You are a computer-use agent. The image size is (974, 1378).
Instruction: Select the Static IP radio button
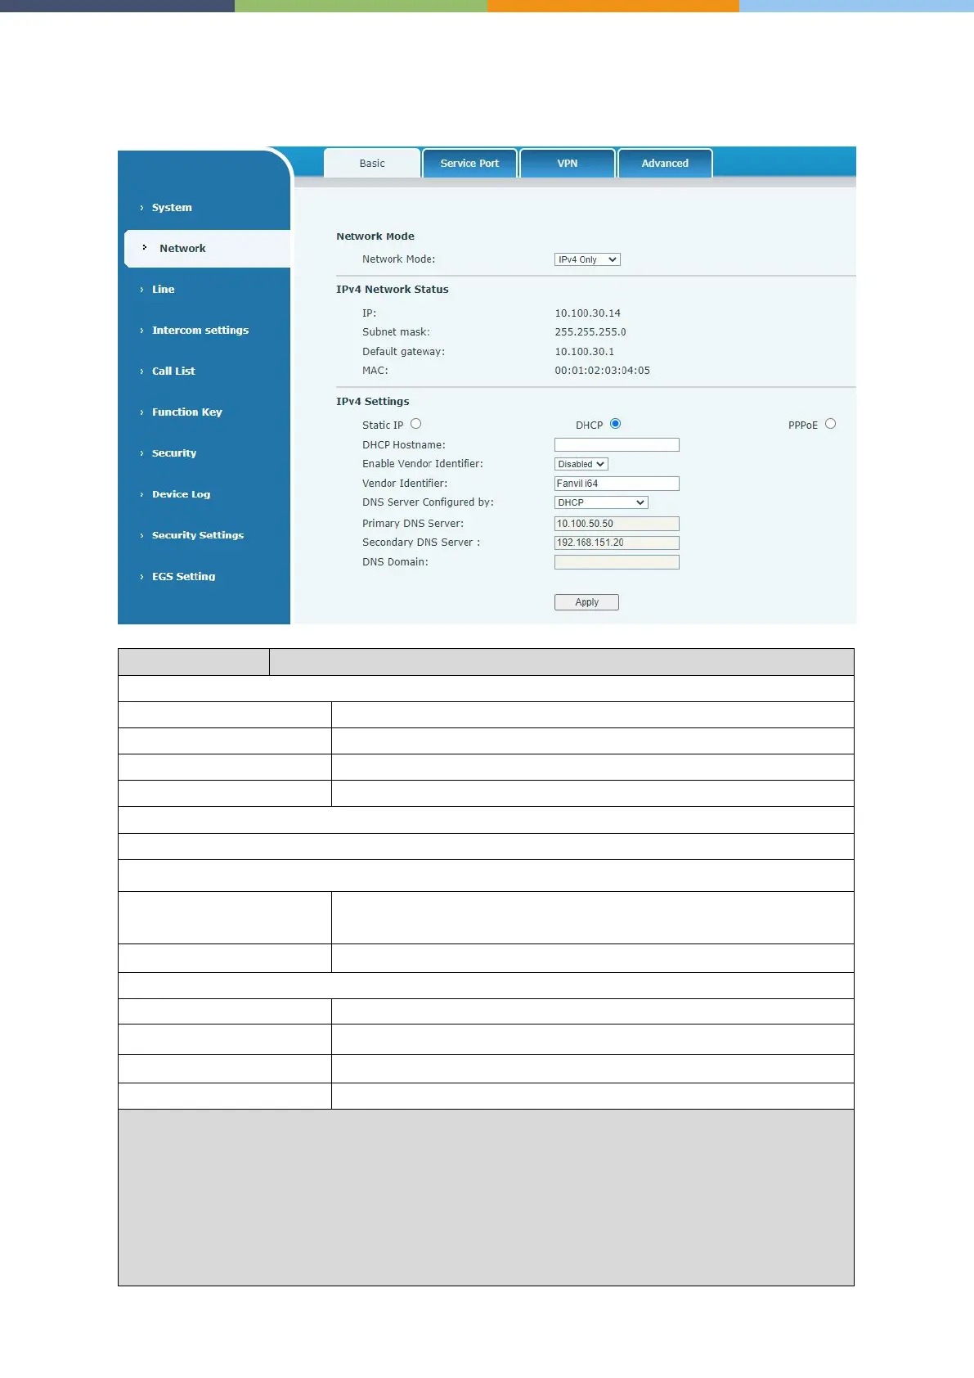pos(416,424)
